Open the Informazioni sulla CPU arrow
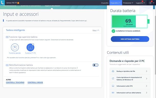The width and height of the screenshot is (156, 98). point(147,86)
